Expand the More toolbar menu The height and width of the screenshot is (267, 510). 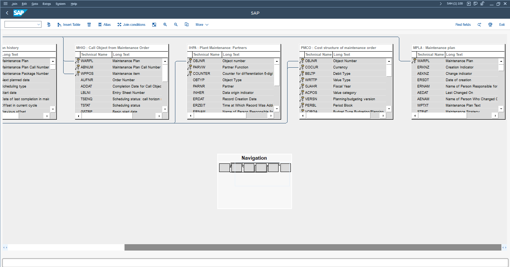(202, 25)
